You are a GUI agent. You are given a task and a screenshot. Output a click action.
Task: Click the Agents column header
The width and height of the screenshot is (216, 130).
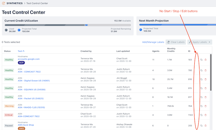[x=156, y=51]
